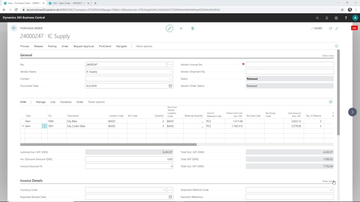Viewport: 360px width, 202px height.
Task: Open page in new window icon
Action: [x=331, y=29]
